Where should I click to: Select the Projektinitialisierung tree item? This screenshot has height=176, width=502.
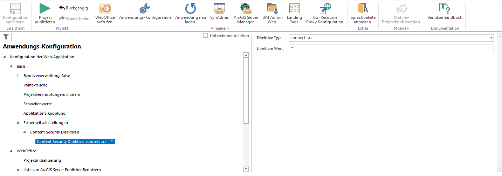[x=42, y=160]
